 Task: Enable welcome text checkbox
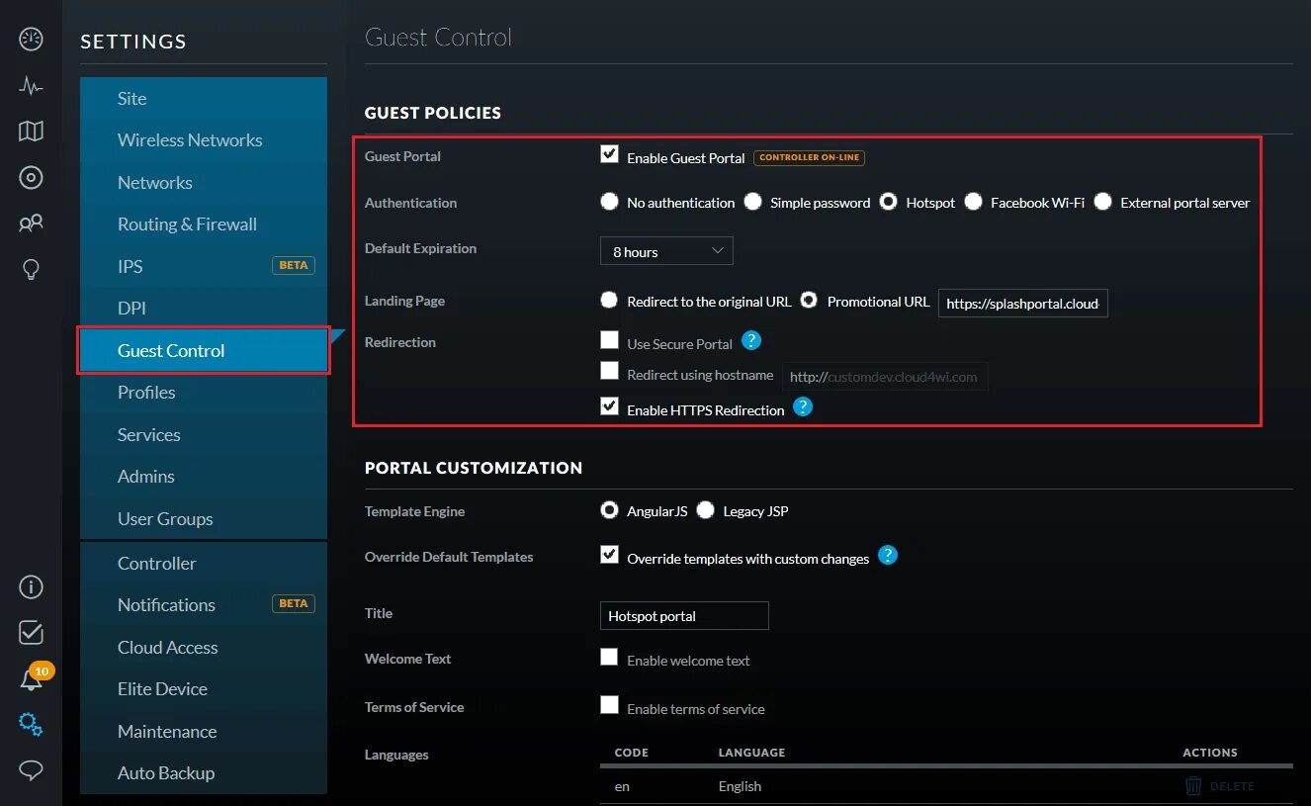609,658
